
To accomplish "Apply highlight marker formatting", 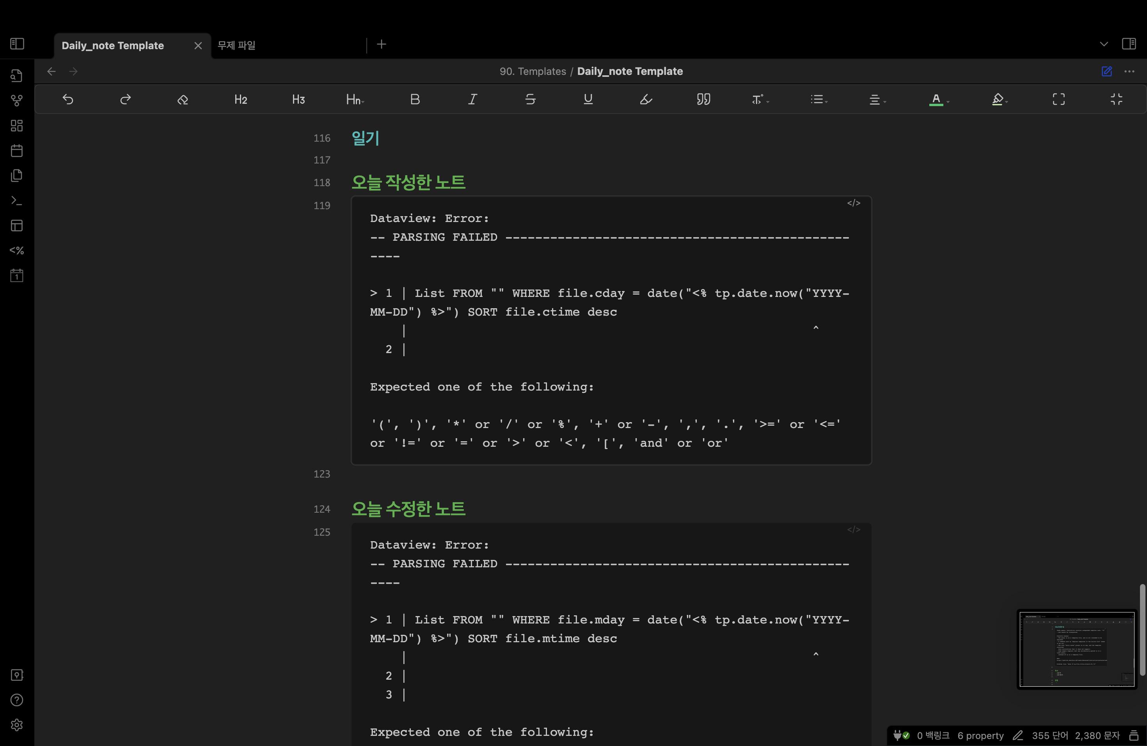I will pos(646,99).
